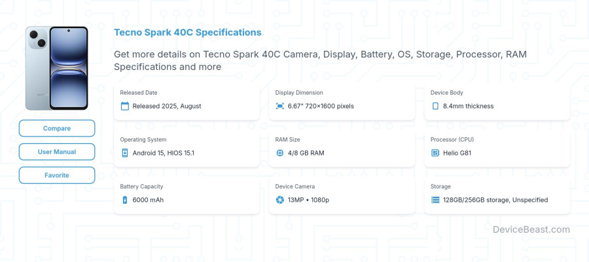Click the Display Dimension label
This screenshot has width=589, height=262.
pyautogui.click(x=299, y=93)
